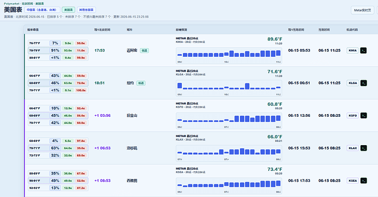The width and height of the screenshot is (378, 197).
Task: Click the green 49.0c price on 90-91°F
Action: (x=68, y=181)
